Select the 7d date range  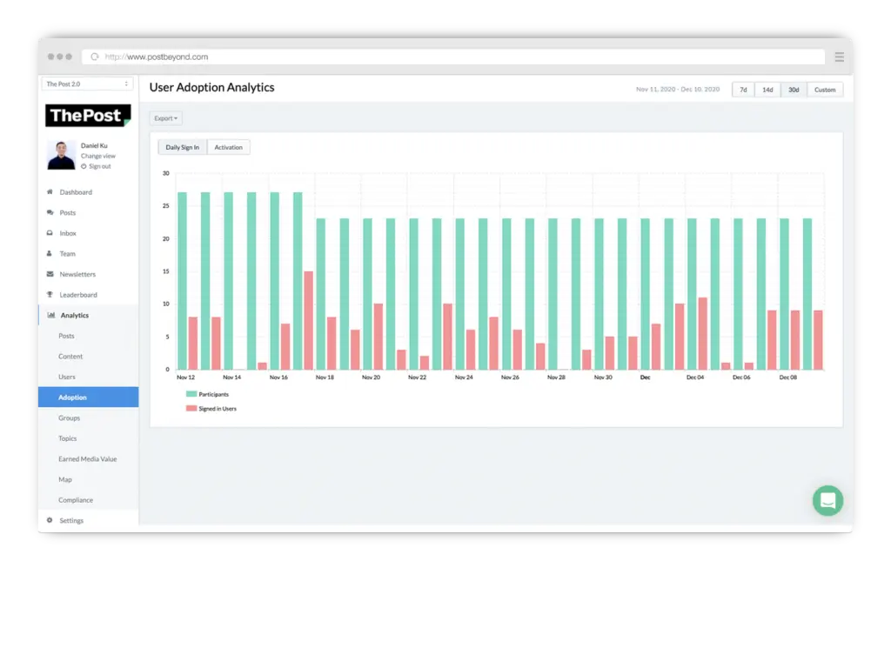click(743, 90)
